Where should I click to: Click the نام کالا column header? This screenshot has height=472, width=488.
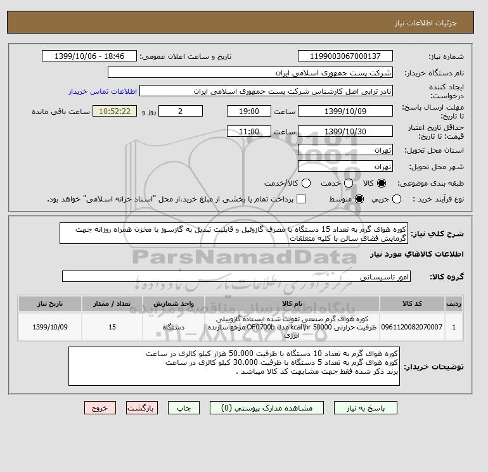[x=292, y=303]
